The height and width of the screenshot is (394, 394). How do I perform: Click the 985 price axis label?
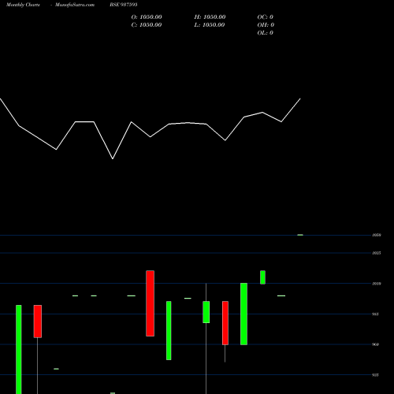click(x=376, y=314)
